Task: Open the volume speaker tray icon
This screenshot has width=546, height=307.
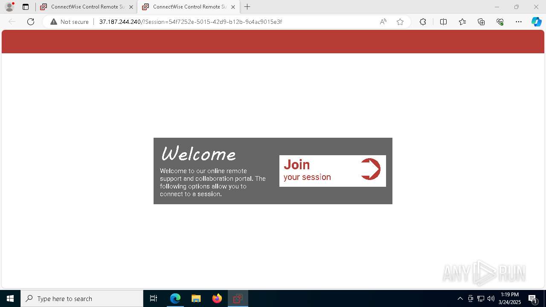Action: pos(491,298)
